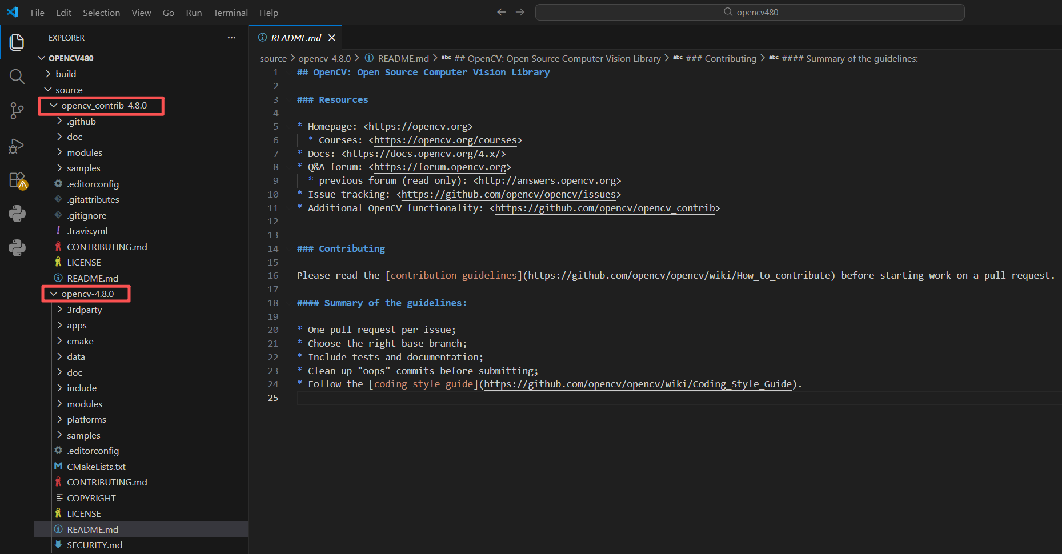This screenshot has height=554, width=1062.
Task: Open CONTRIBUTING.md in opencv_contrib-4.8.0
Action: click(x=141, y=247)
